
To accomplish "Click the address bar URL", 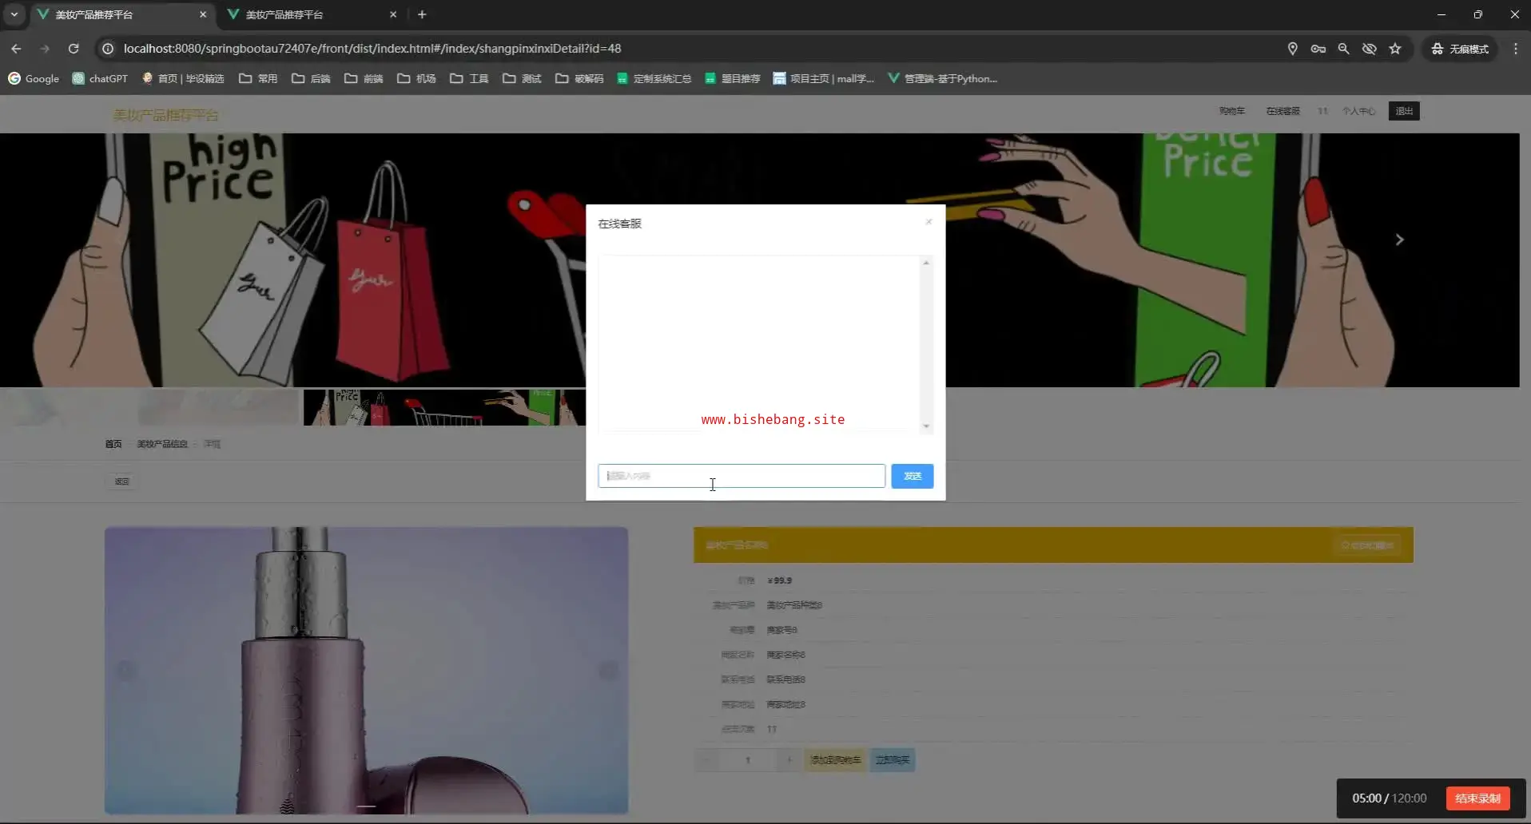I will (372, 49).
